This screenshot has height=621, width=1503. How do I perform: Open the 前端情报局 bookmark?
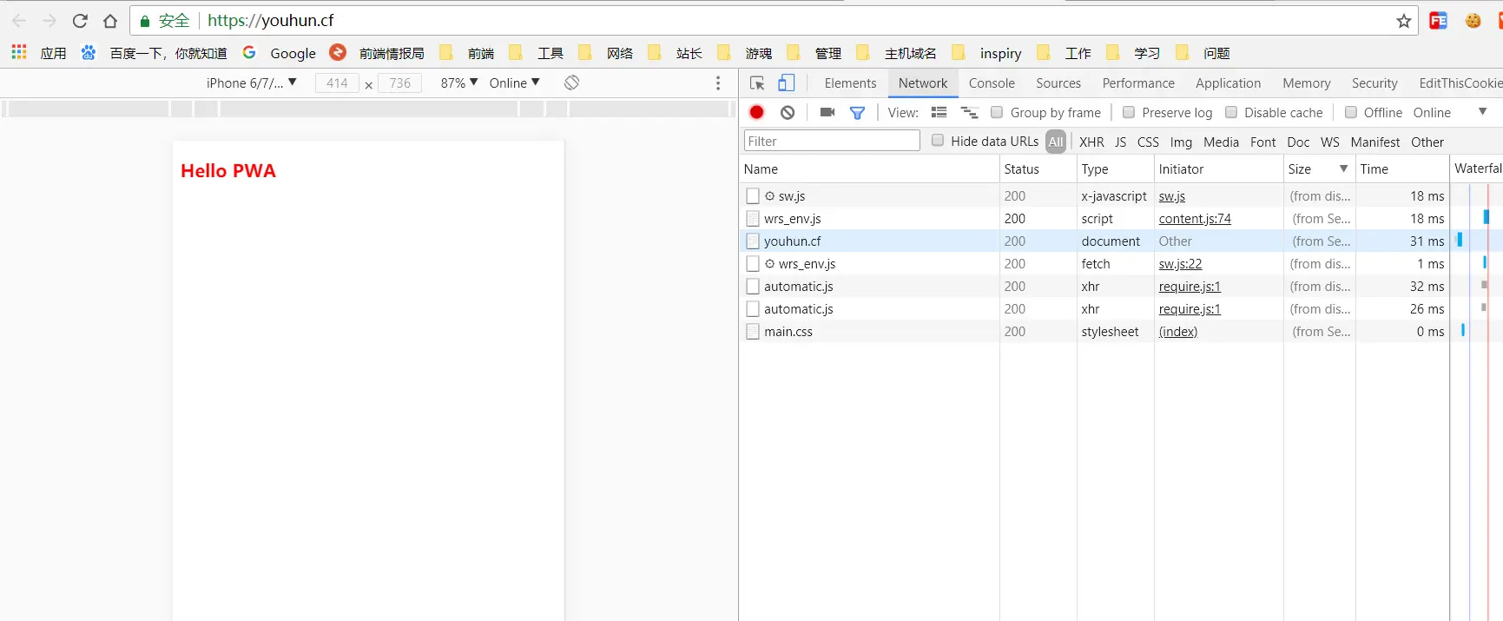point(377,53)
